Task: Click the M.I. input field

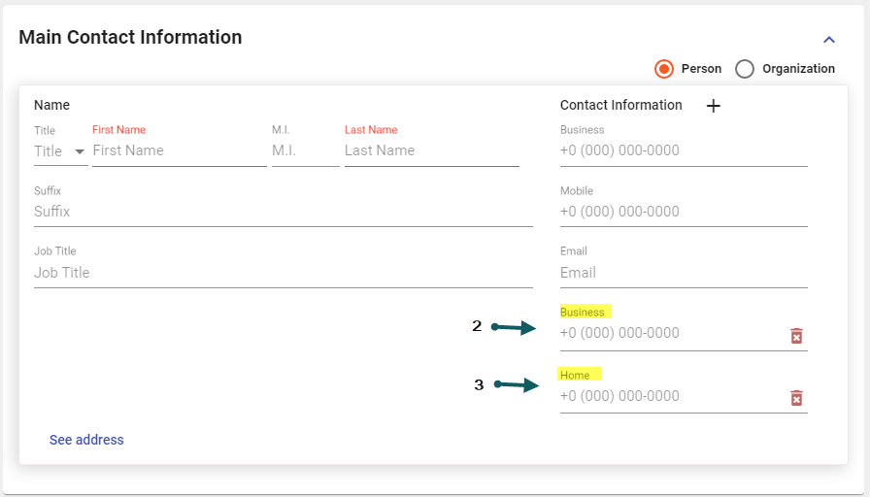Action: 305,150
